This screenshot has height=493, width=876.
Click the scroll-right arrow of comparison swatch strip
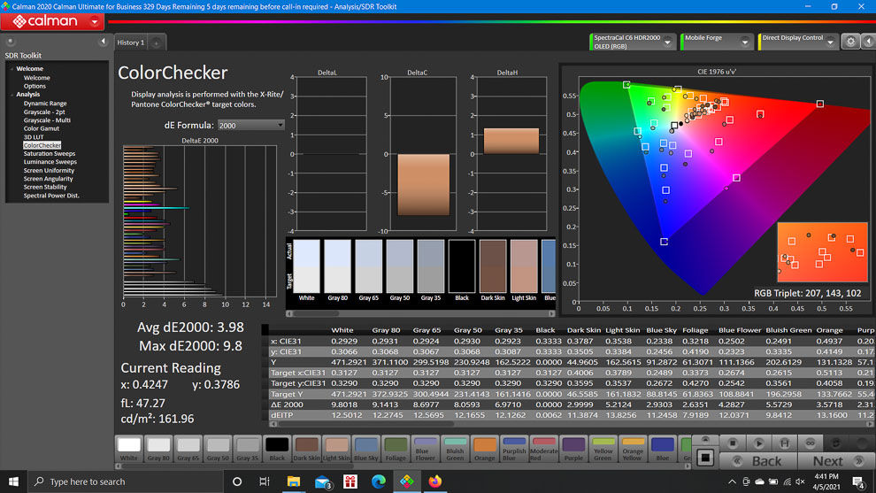552,313
